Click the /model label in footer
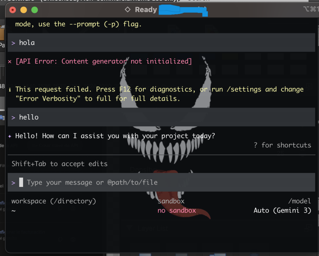Image resolution: width=319 pixels, height=256 pixels. pos(299,201)
